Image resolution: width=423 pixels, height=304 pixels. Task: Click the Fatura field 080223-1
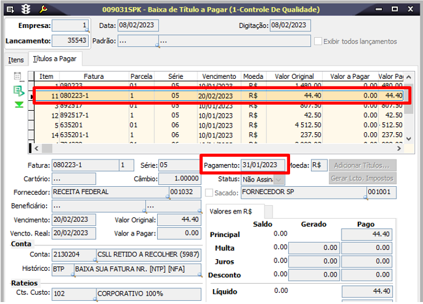85,165
